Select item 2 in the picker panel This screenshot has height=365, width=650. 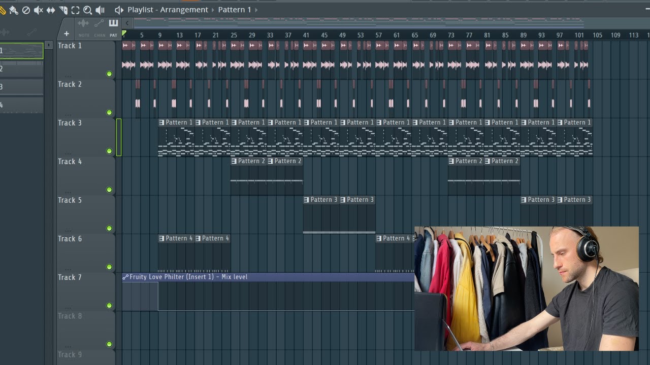coord(21,68)
